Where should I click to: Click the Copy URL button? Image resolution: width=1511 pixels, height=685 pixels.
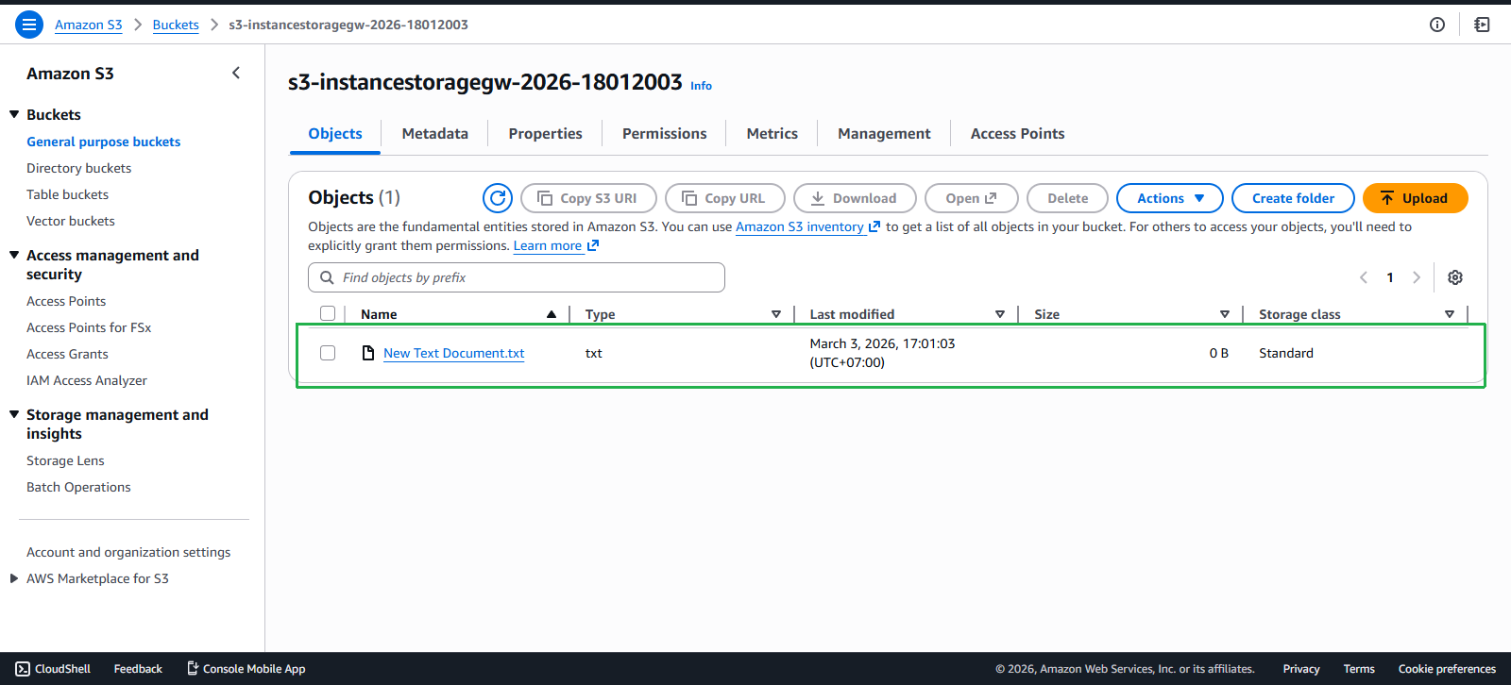[x=725, y=198]
